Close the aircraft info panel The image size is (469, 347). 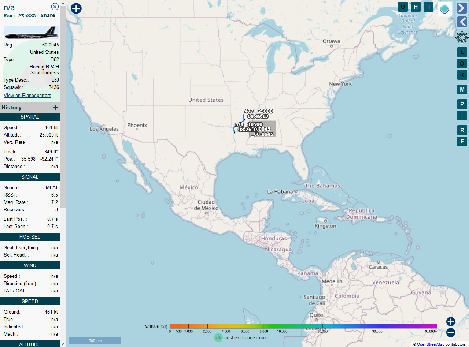click(x=55, y=7)
